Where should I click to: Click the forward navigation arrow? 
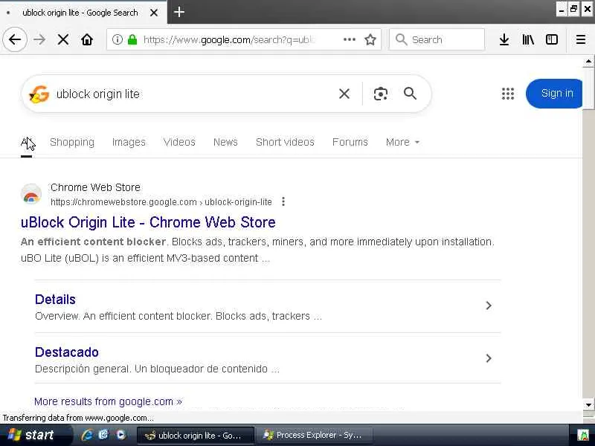39,39
